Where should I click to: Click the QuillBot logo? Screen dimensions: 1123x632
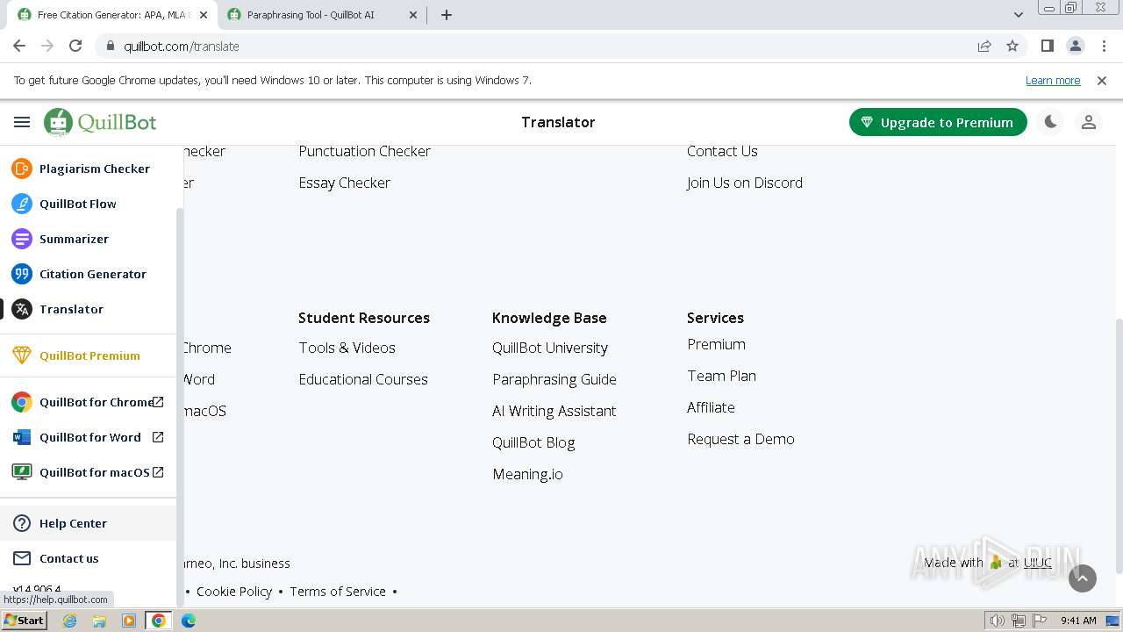pos(101,122)
